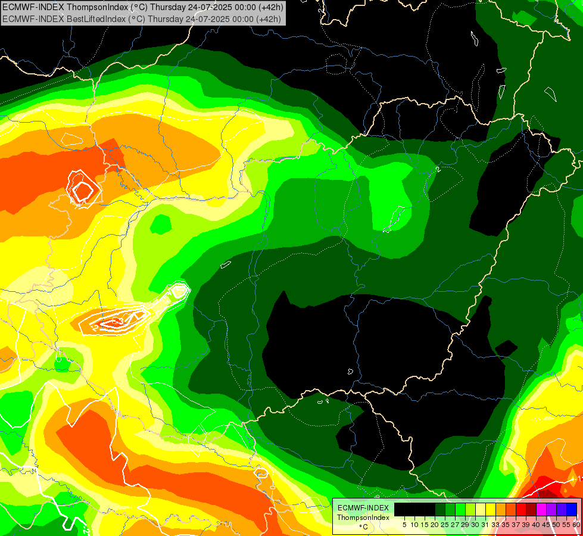Click the blue 55-60 legend swatch
583x536 pixels.
click(x=572, y=509)
